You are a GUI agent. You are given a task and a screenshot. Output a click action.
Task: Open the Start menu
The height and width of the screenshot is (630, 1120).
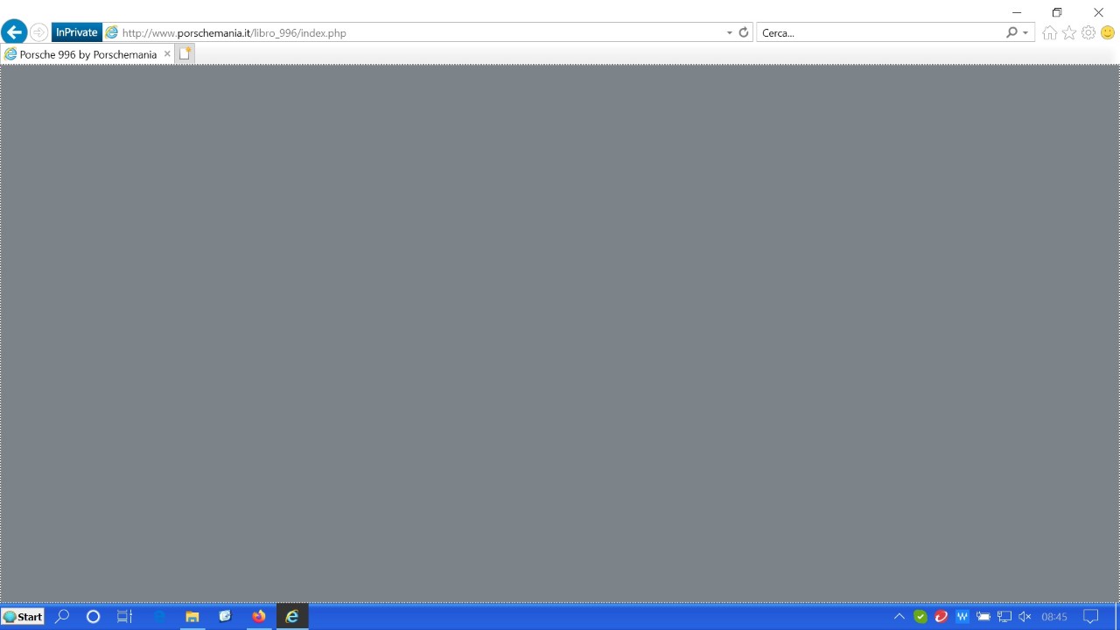click(x=23, y=617)
